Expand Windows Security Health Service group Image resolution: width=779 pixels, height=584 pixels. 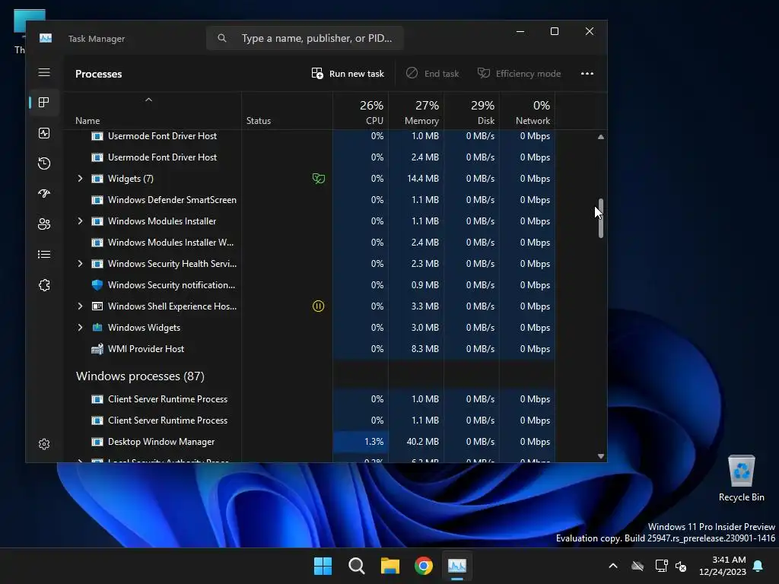point(80,264)
